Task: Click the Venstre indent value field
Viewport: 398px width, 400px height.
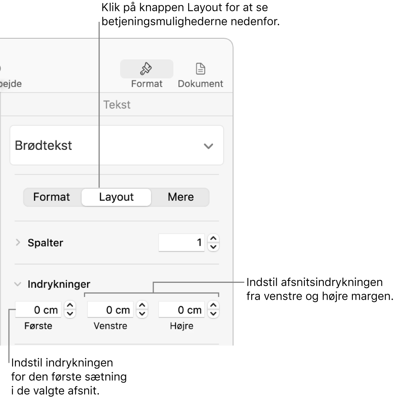Action: (x=110, y=309)
